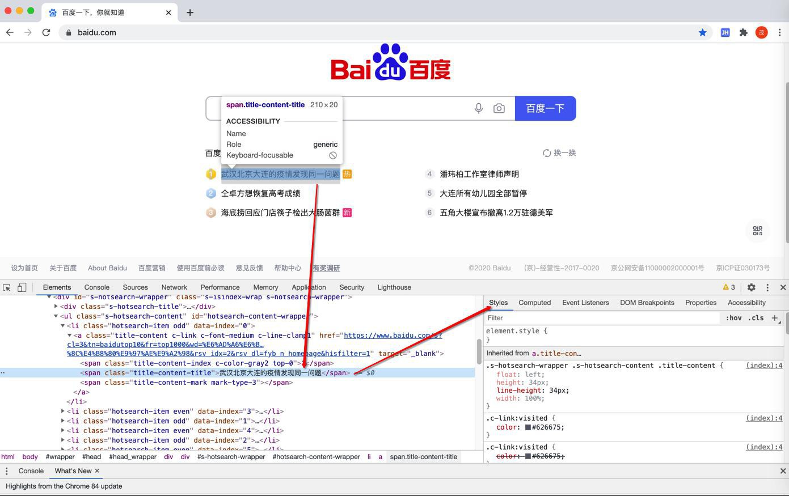Select the title-content-mark mark-type-3 span

186,383
